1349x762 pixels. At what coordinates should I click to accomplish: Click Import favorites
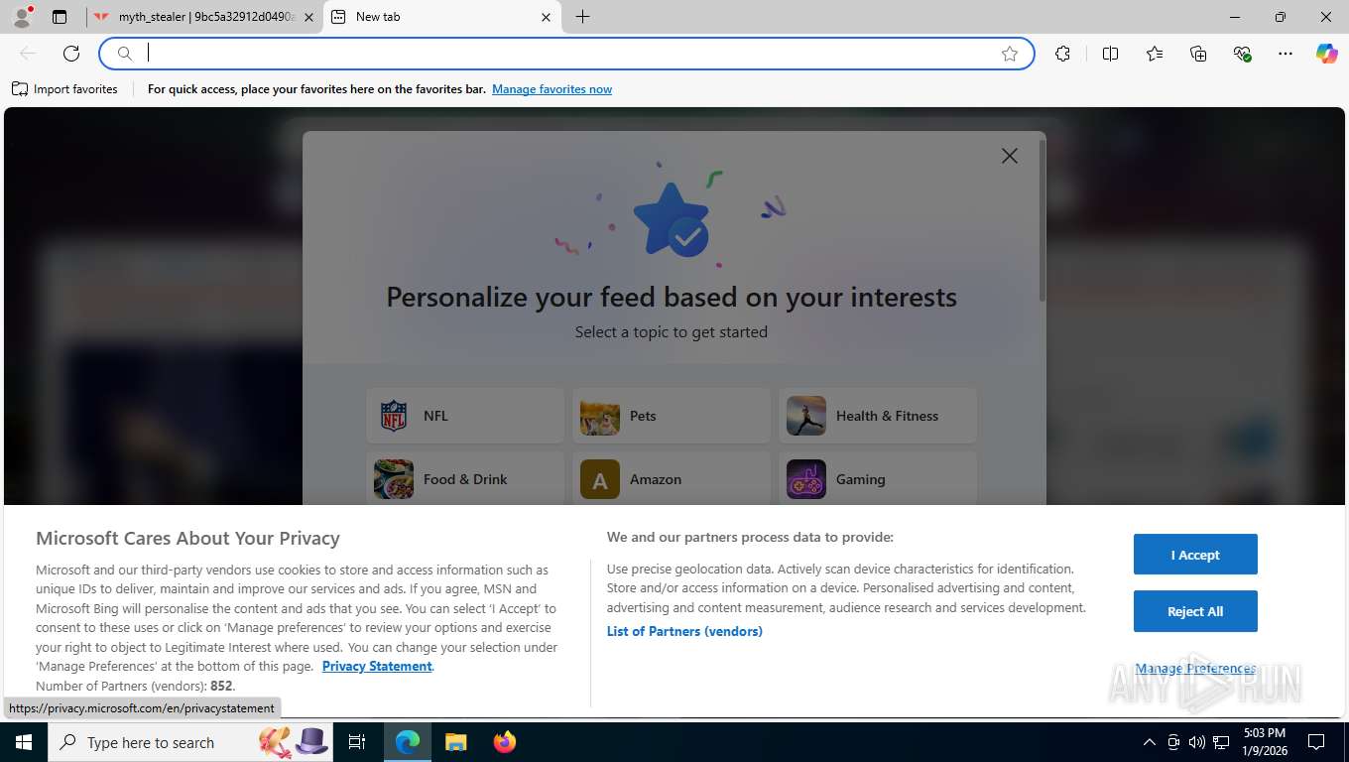[x=64, y=89]
